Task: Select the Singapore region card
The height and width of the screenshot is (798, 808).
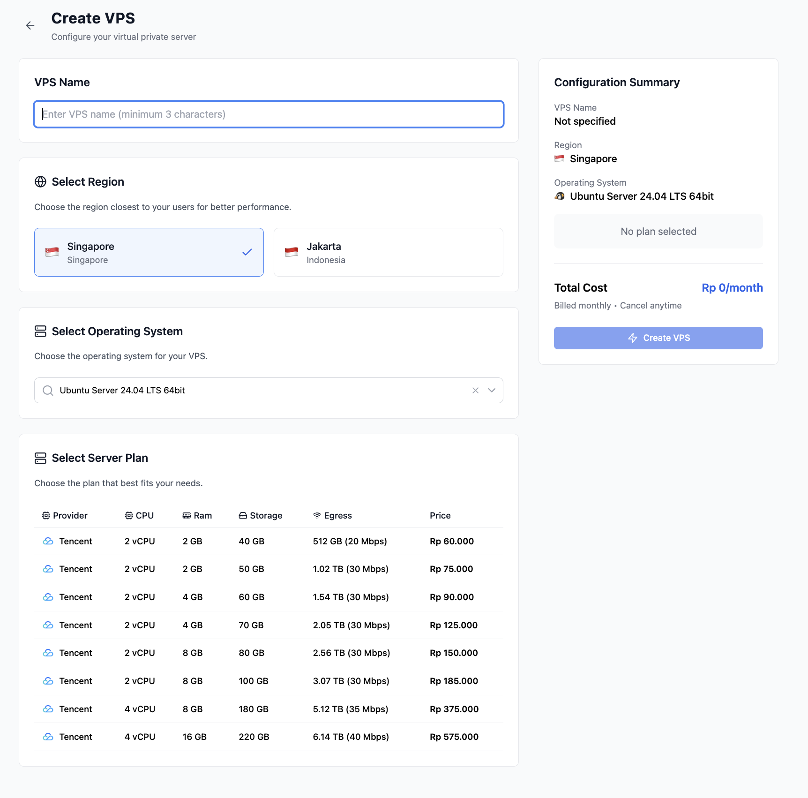Action: [149, 252]
